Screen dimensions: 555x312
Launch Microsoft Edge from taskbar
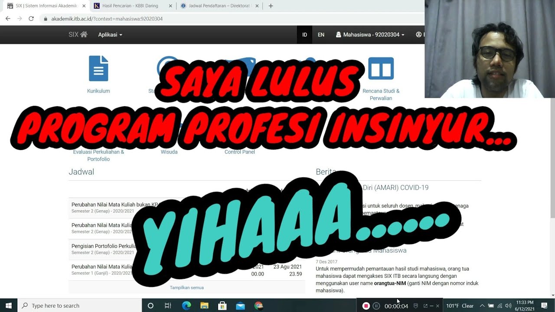coord(186,305)
